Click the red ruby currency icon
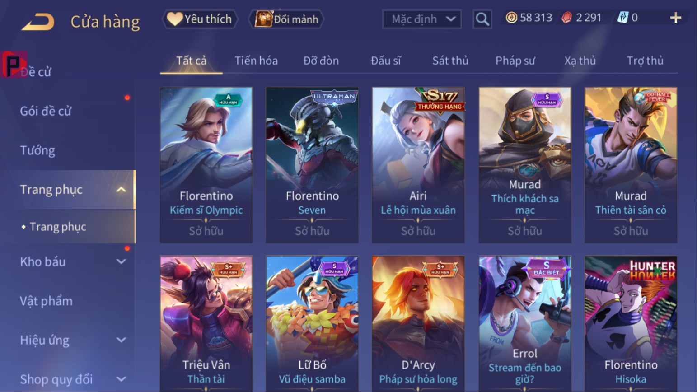Viewport: 697px width, 392px height. pyautogui.click(x=566, y=18)
